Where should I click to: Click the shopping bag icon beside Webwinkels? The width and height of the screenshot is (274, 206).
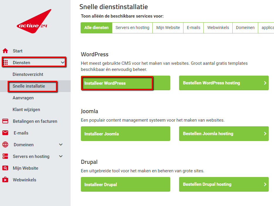click(x=5, y=180)
